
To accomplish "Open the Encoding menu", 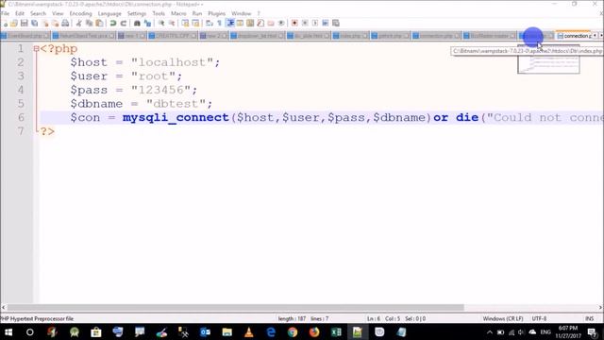I will (80, 13).
